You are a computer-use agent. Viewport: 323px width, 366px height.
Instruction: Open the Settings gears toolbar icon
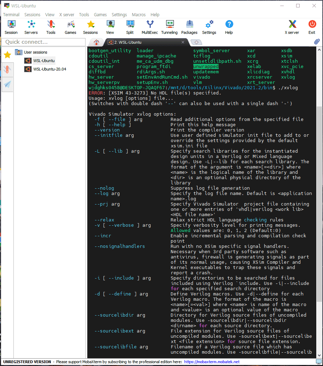pyautogui.click(x=209, y=27)
